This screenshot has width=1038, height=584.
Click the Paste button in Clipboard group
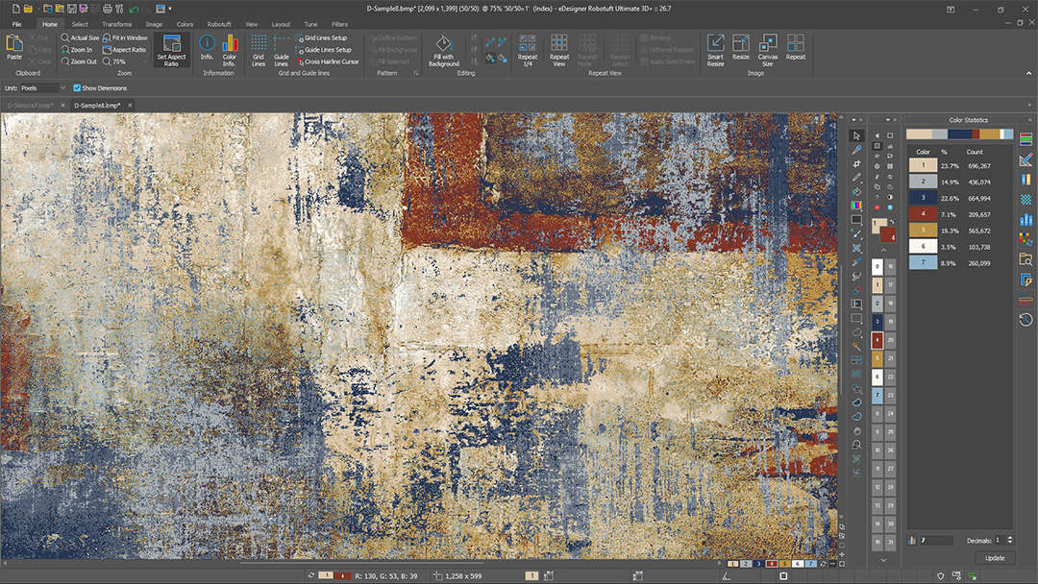click(x=13, y=48)
